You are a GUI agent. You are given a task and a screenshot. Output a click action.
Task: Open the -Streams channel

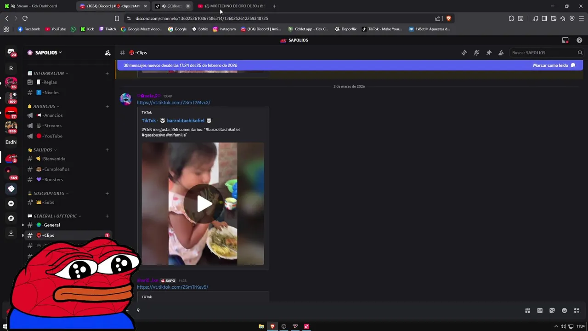[x=68, y=126]
